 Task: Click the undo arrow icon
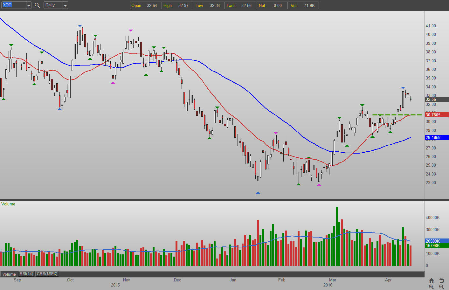point(442,280)
